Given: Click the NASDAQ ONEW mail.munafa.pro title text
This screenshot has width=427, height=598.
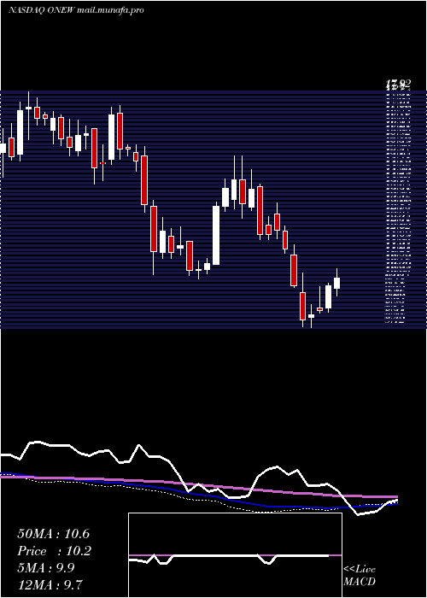Looking at the screenshot, I should point(76,10).
